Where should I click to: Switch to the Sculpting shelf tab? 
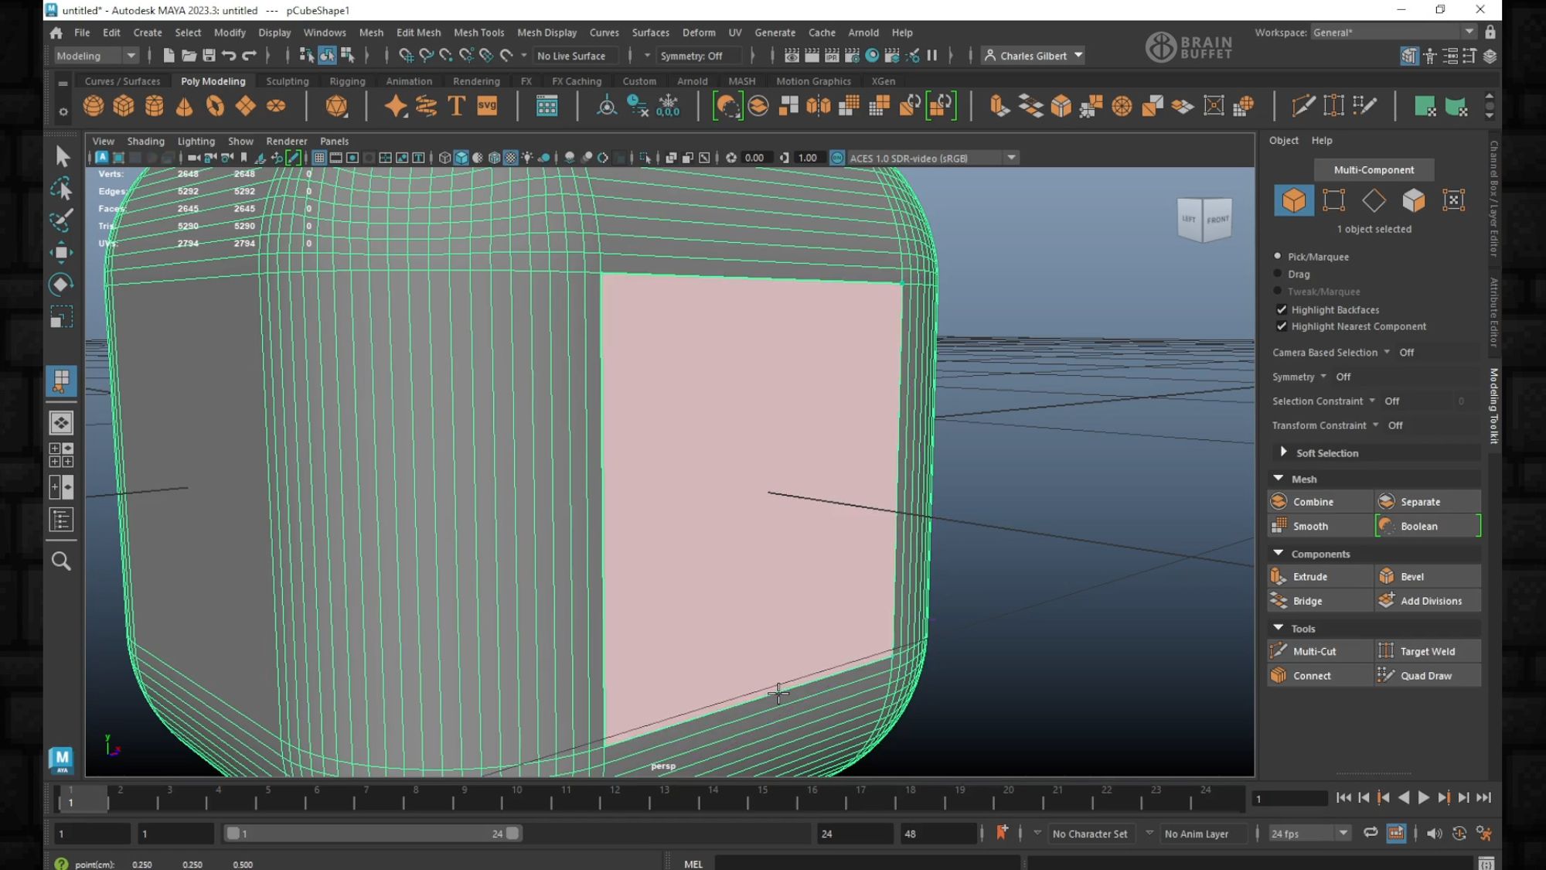(x=287, y=81)
